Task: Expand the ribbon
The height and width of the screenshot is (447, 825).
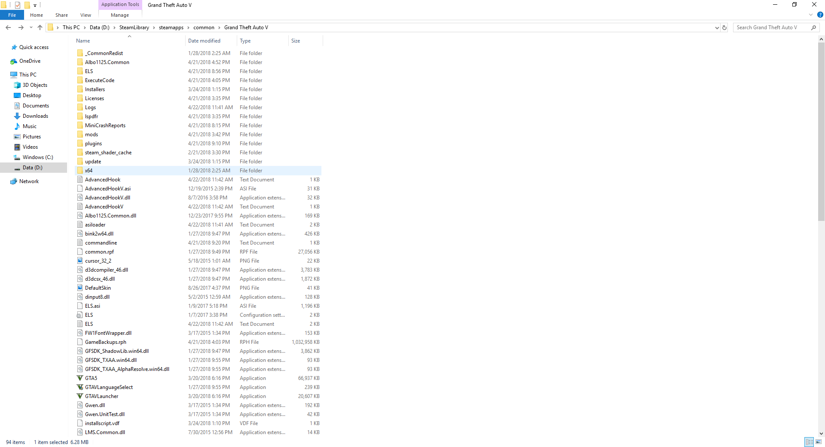Action: pyautogui.click(x=811, y=15)
